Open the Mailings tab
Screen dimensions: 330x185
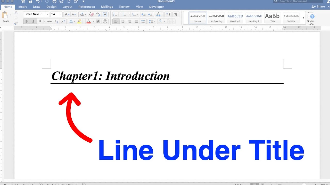pyautogui.click(x=107, y=7)
